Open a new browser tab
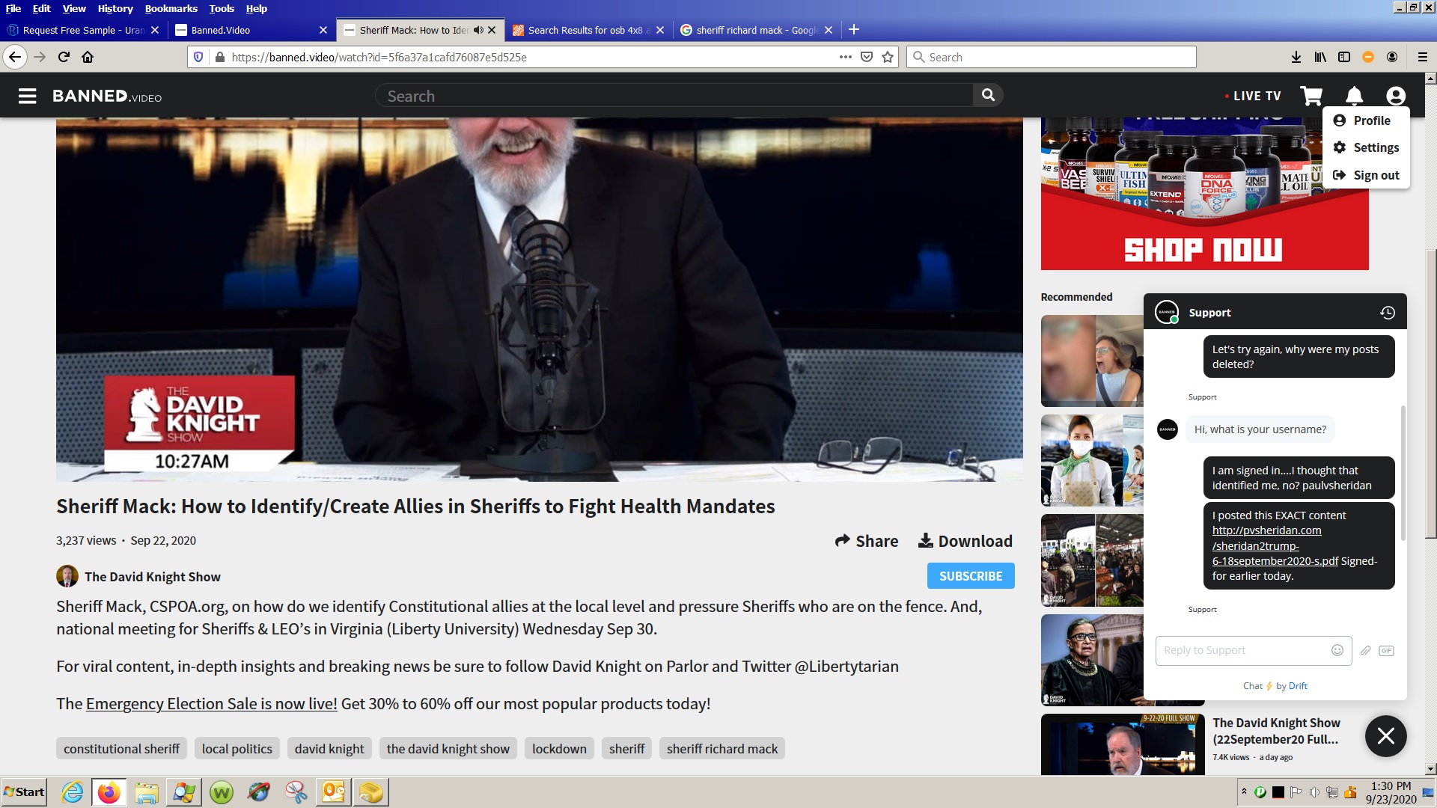Image resolution: width=1437 pixels, height=808 pixels. [x=854, y=30]
